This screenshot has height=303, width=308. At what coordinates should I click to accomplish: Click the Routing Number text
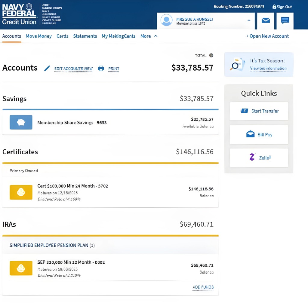click(x=239, y=6)
